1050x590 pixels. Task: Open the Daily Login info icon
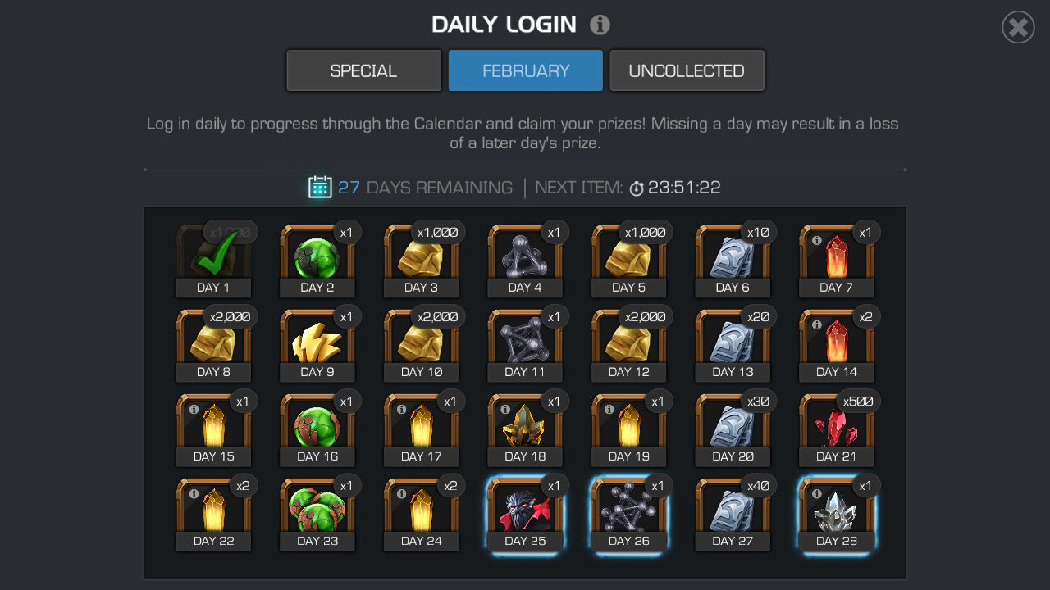(600, 25)
